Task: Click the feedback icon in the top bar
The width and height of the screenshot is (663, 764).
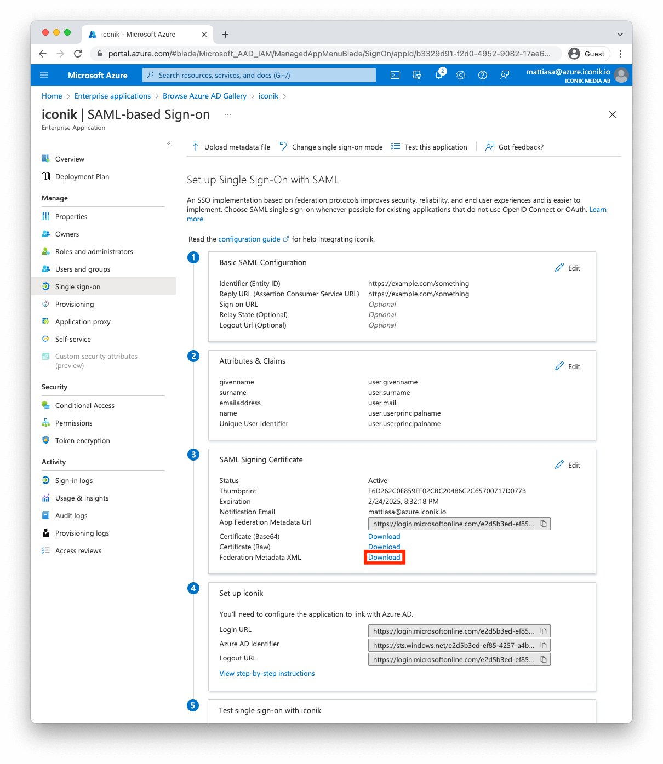Action: pyautogui.click(x=504, y=75)
